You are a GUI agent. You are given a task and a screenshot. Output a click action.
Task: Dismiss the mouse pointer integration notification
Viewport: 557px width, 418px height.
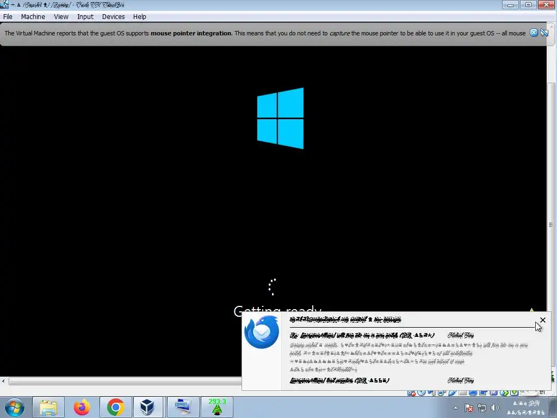(x=534, y=33)
